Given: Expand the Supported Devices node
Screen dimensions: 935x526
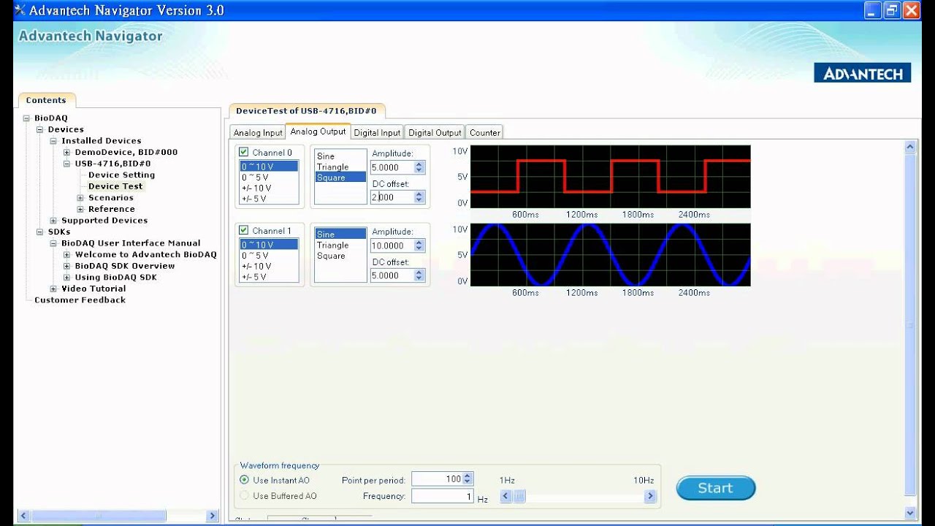Looking at the screenshot, I should [53, 221].
